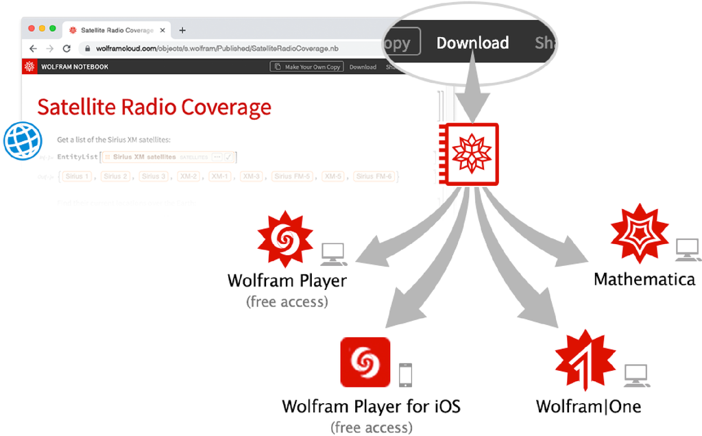Image resolution: width=702 pixels, height=436 pixels.
Task: Click '(free access)' under Wolfram Player for iOS
Action: (371, 428)
